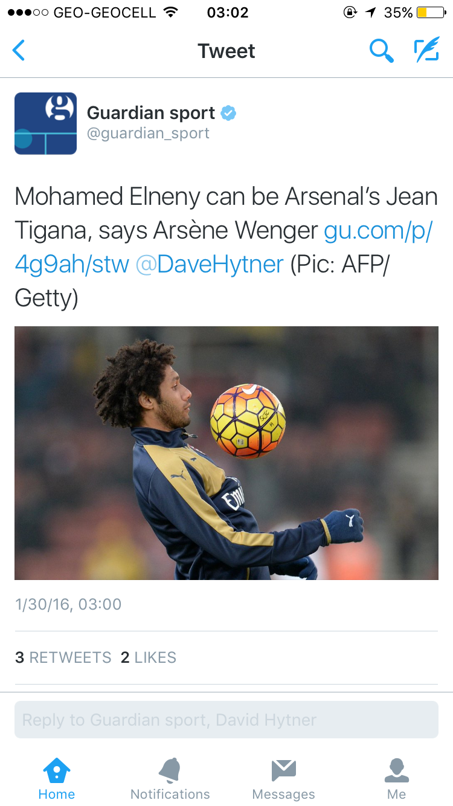Compose a new tweet with the quill icon
Viewport: 453px width, 806px height.
(x=426, y=50)
